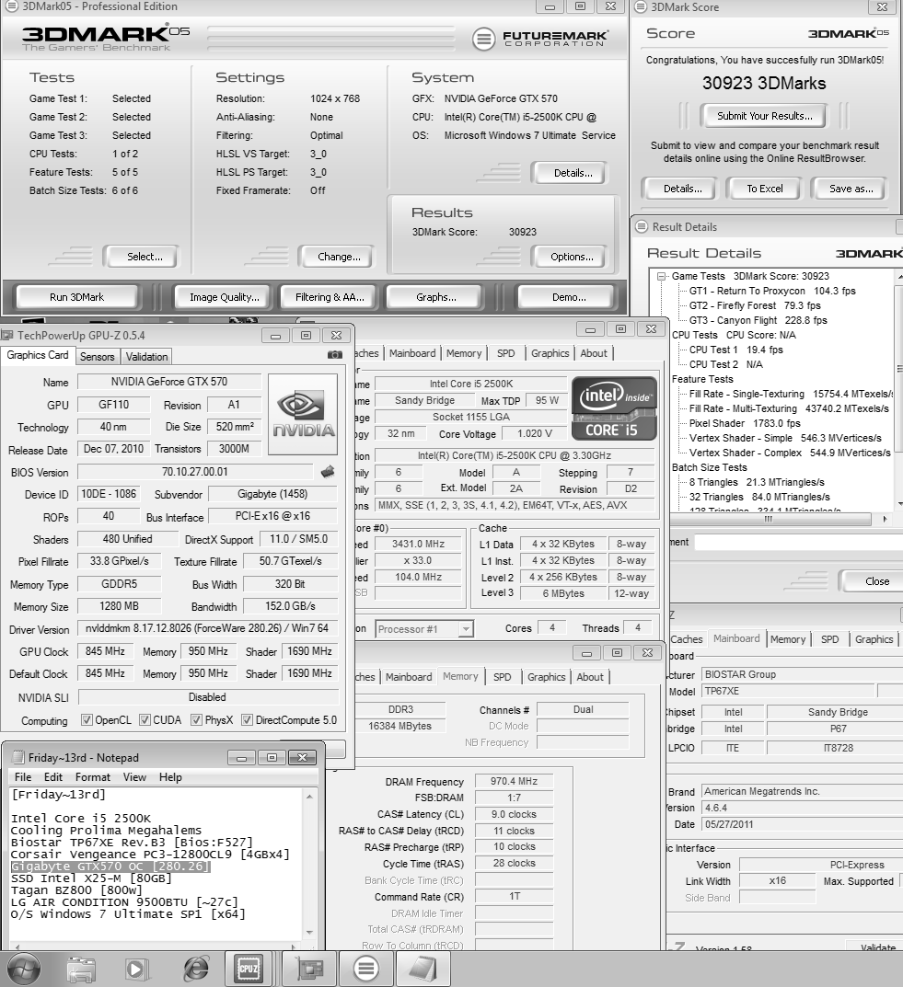Toggle the CUDA checkbox in GPU-Z

coord(145,720)
